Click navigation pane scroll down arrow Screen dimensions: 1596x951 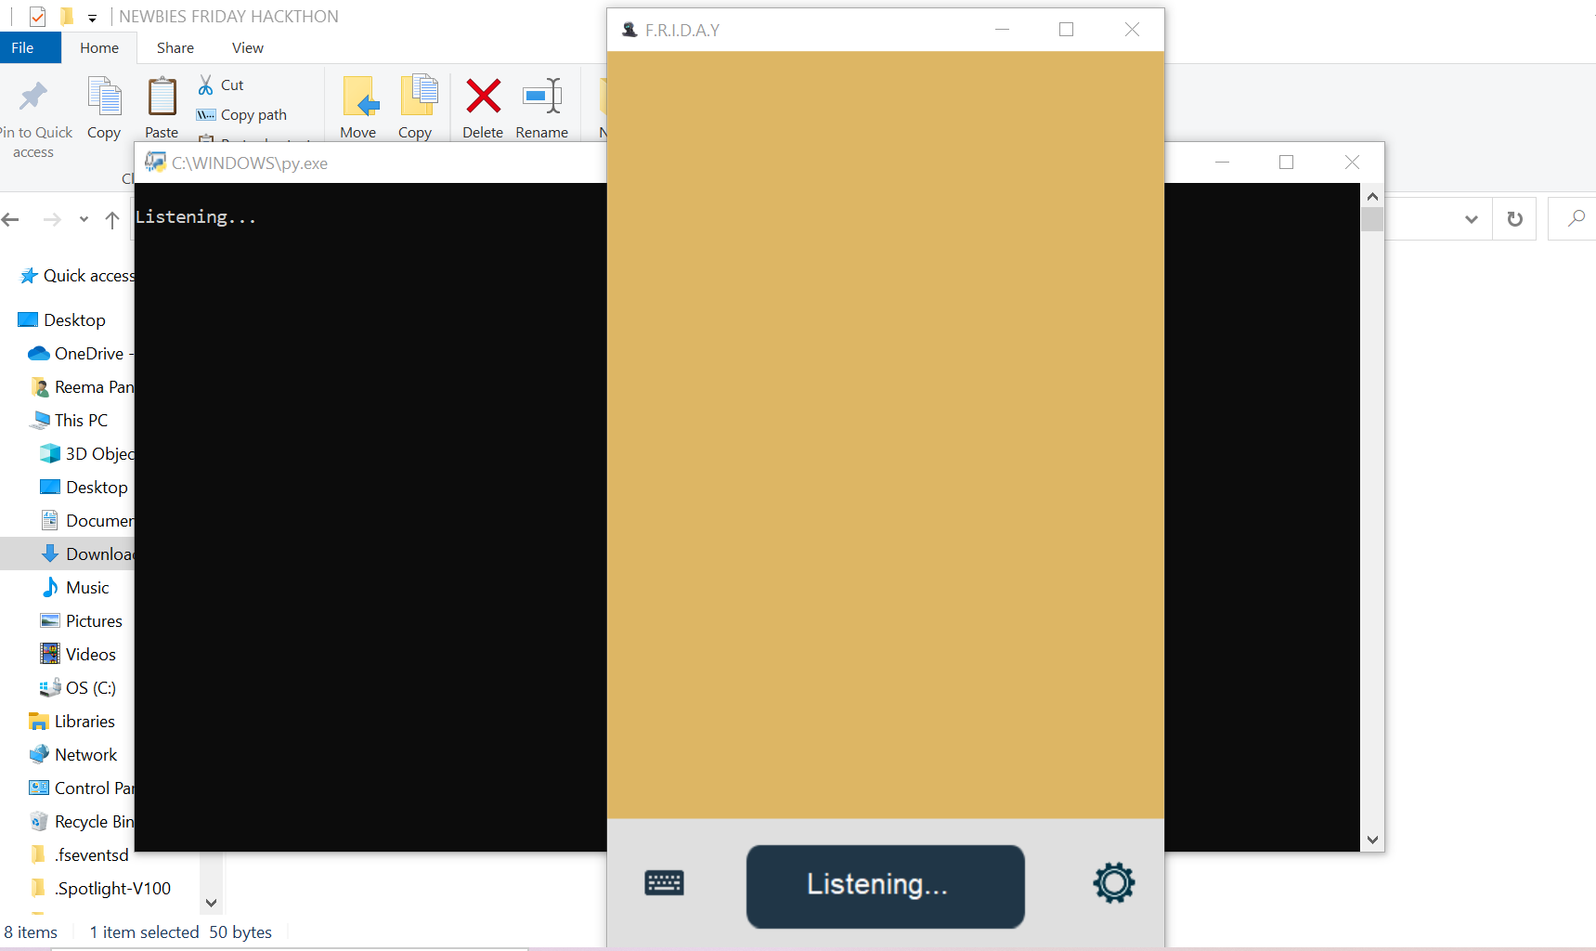coord(211,903)
